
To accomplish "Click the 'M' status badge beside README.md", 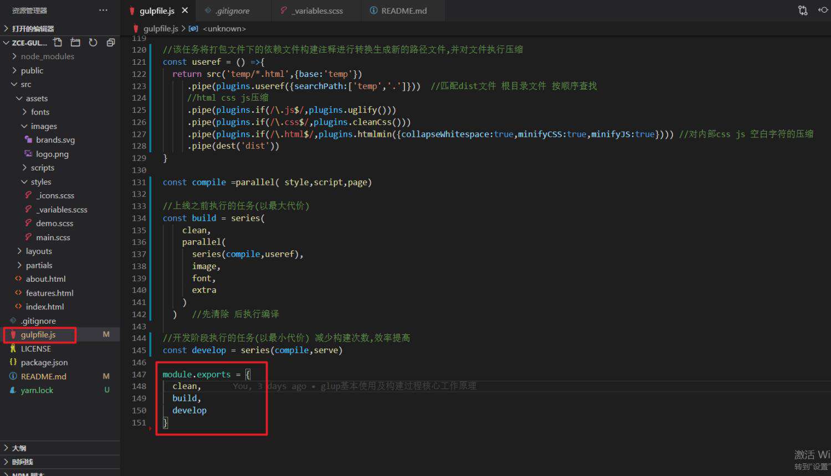I will click(x=106, y=376).
